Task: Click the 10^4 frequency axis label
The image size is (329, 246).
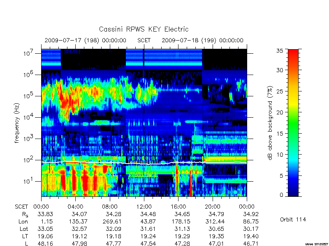Action: coord(28,117)
